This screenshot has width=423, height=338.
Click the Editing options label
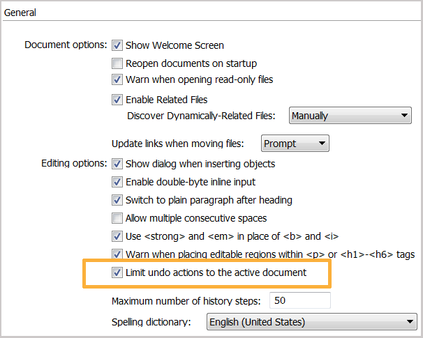click(x=74, y=164)
